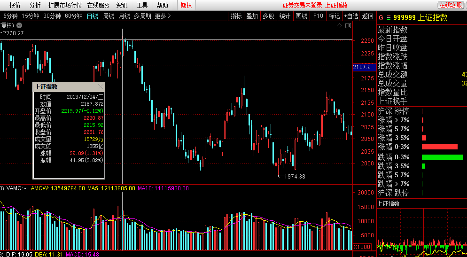The image size is (467, 257).
Task: Click the 标记 mark tool
Action: (334, 16)
